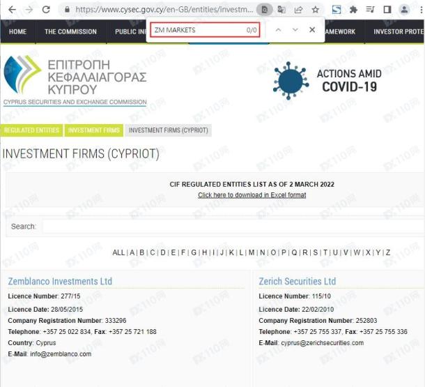Click Zemblanco registration number 333296

click(x=116, y=321)
